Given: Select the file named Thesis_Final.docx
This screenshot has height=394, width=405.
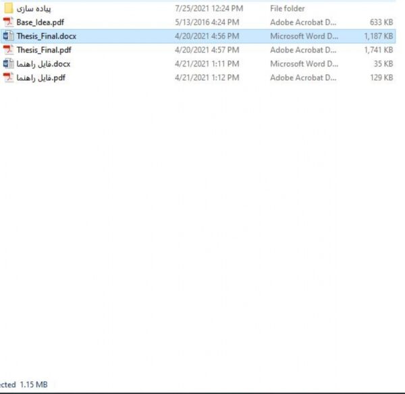Looking at the screenshot, I should tap(47, 36).
